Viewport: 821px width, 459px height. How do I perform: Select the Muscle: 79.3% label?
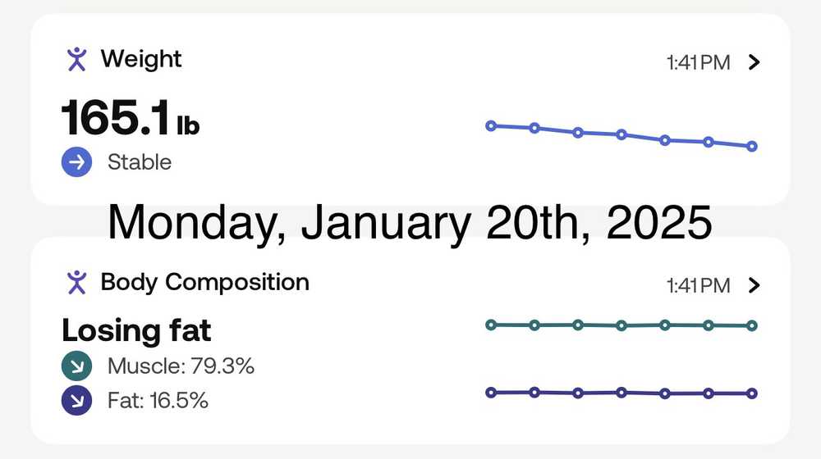pyautogui.click(x=181, y=366)
